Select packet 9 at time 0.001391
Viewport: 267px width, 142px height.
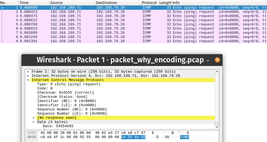tap(133, 41)
